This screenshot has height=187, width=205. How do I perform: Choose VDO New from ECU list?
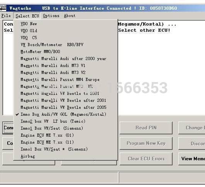tap(66, 24)
